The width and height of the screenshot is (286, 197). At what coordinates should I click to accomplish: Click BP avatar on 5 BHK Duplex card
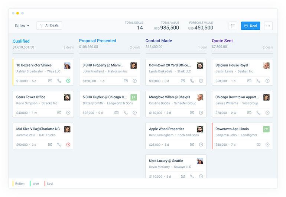[133, 97]
